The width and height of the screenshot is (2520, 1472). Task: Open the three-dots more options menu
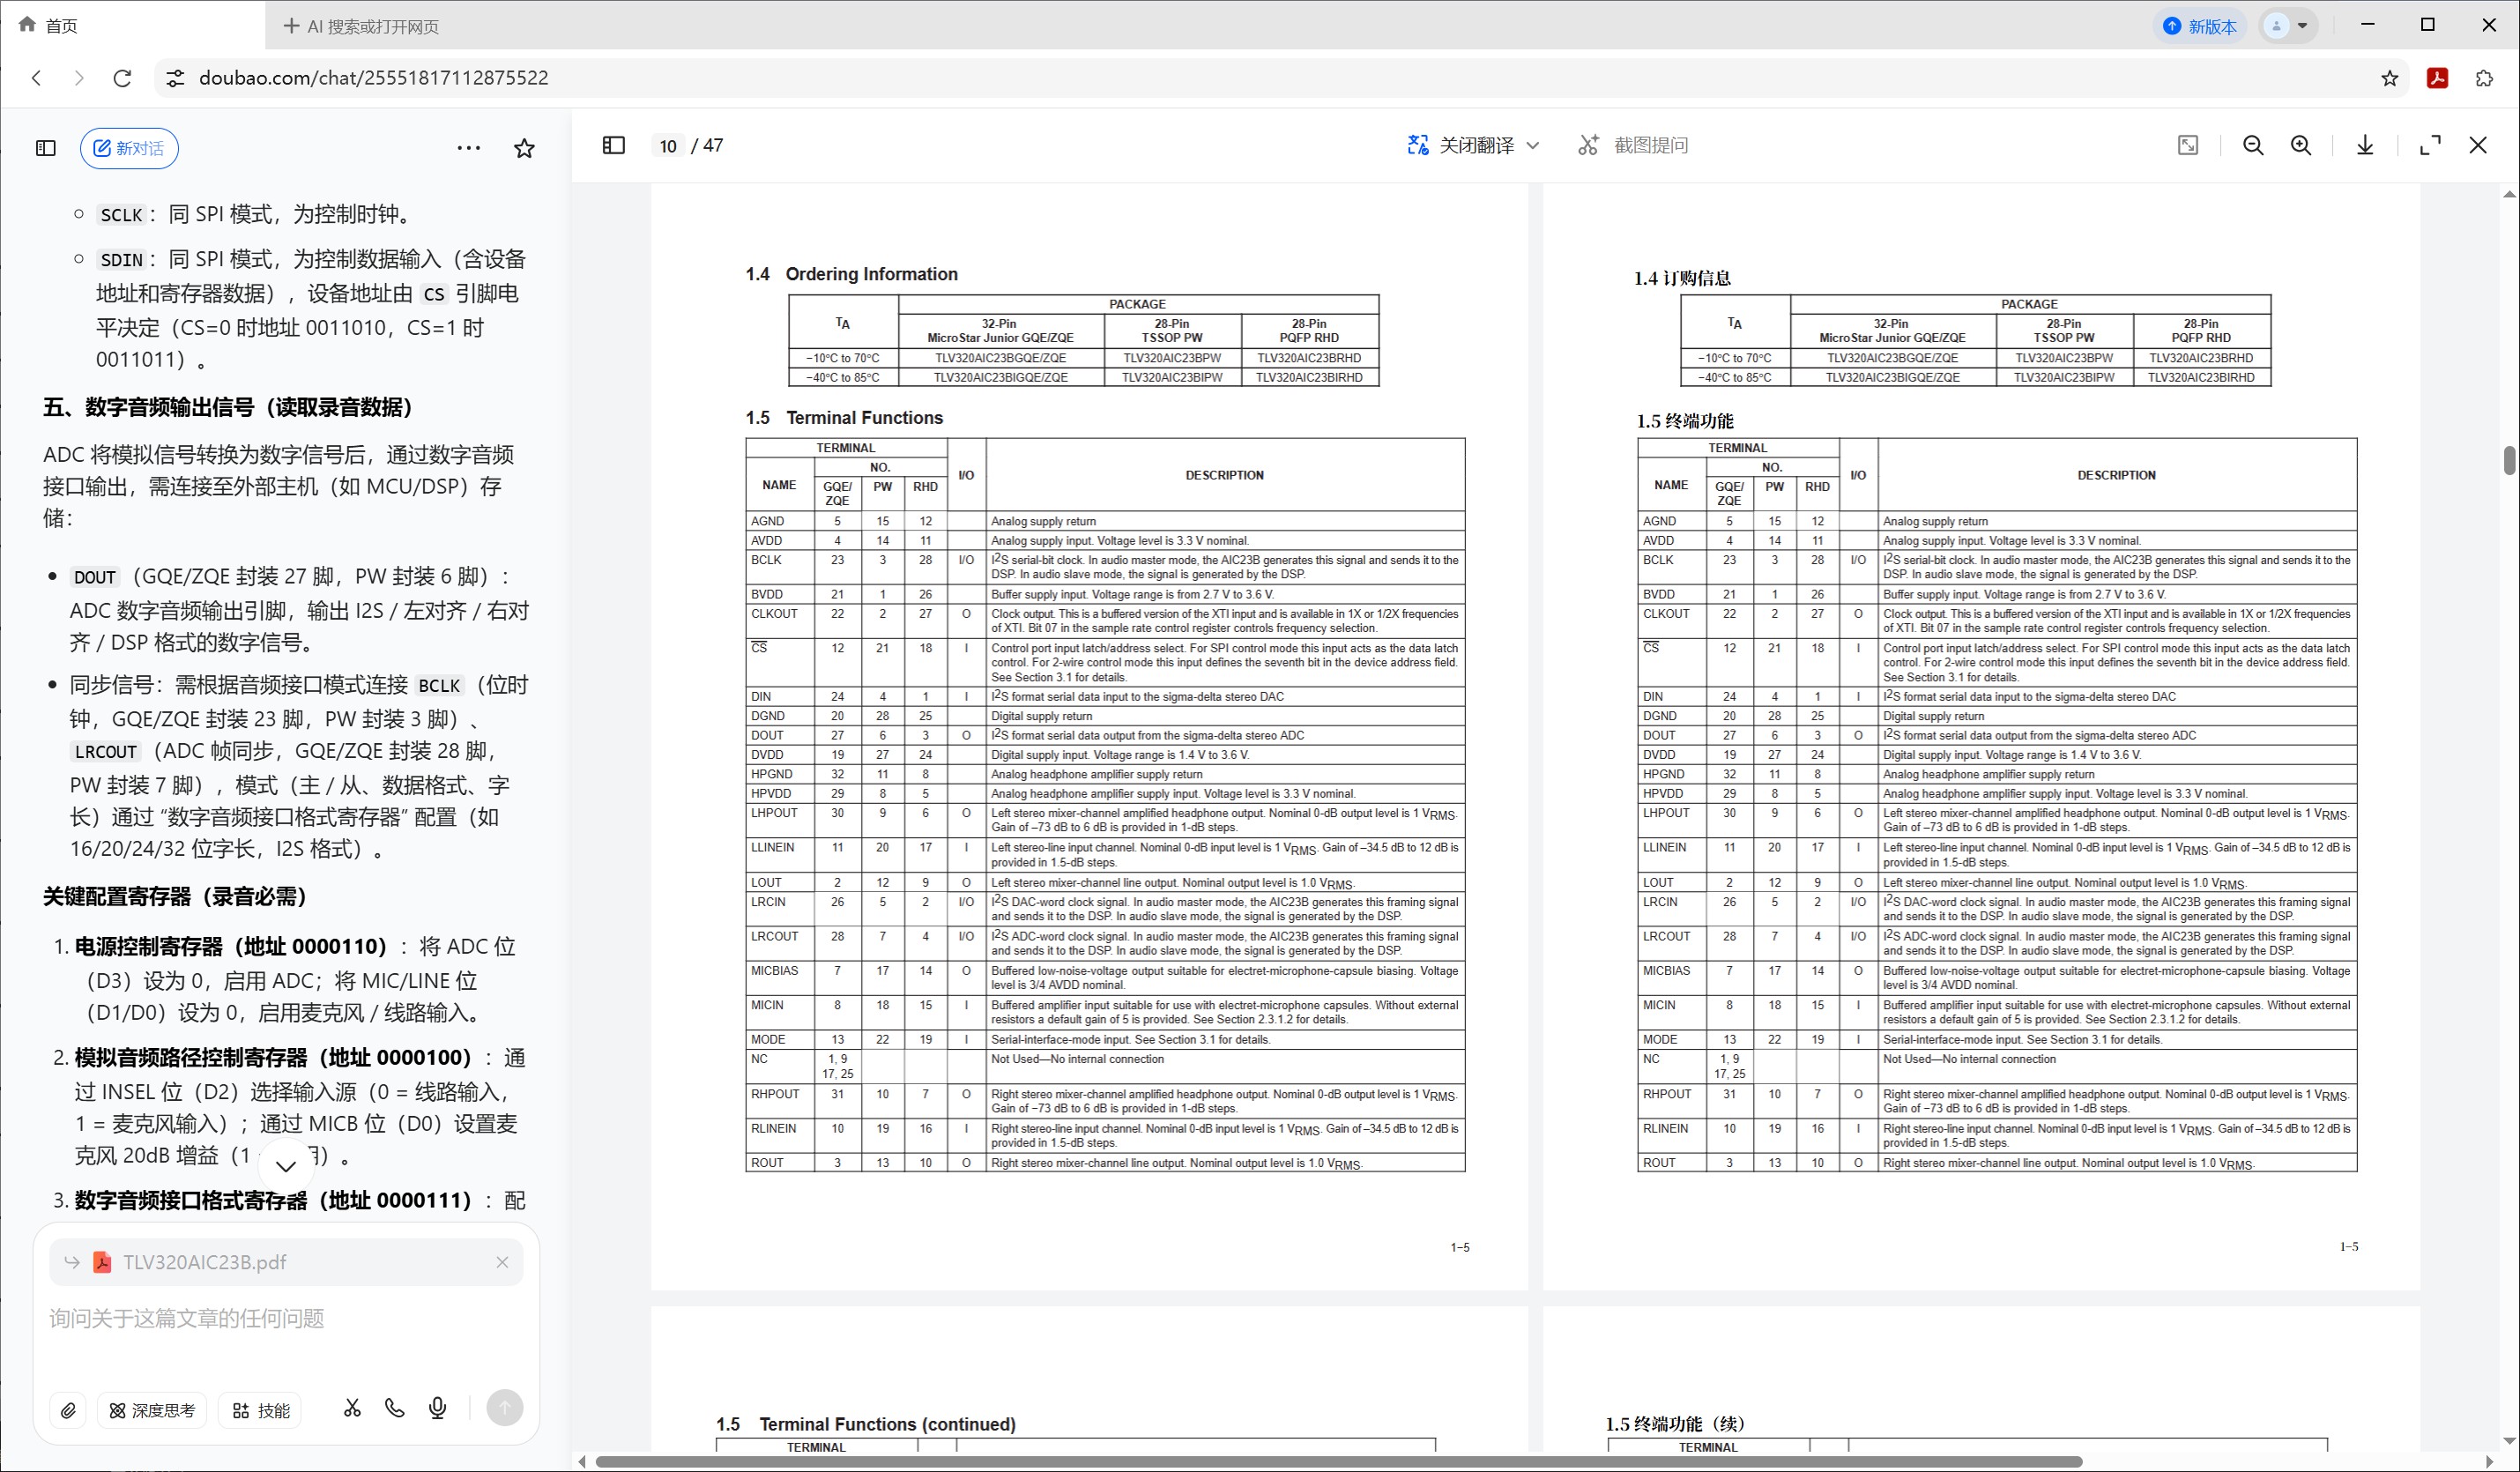pyautogui.click(x=468, y=148)
